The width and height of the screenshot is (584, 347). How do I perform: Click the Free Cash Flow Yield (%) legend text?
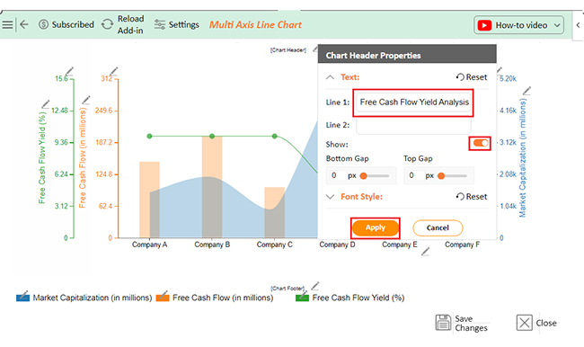[x=358, y=298]
